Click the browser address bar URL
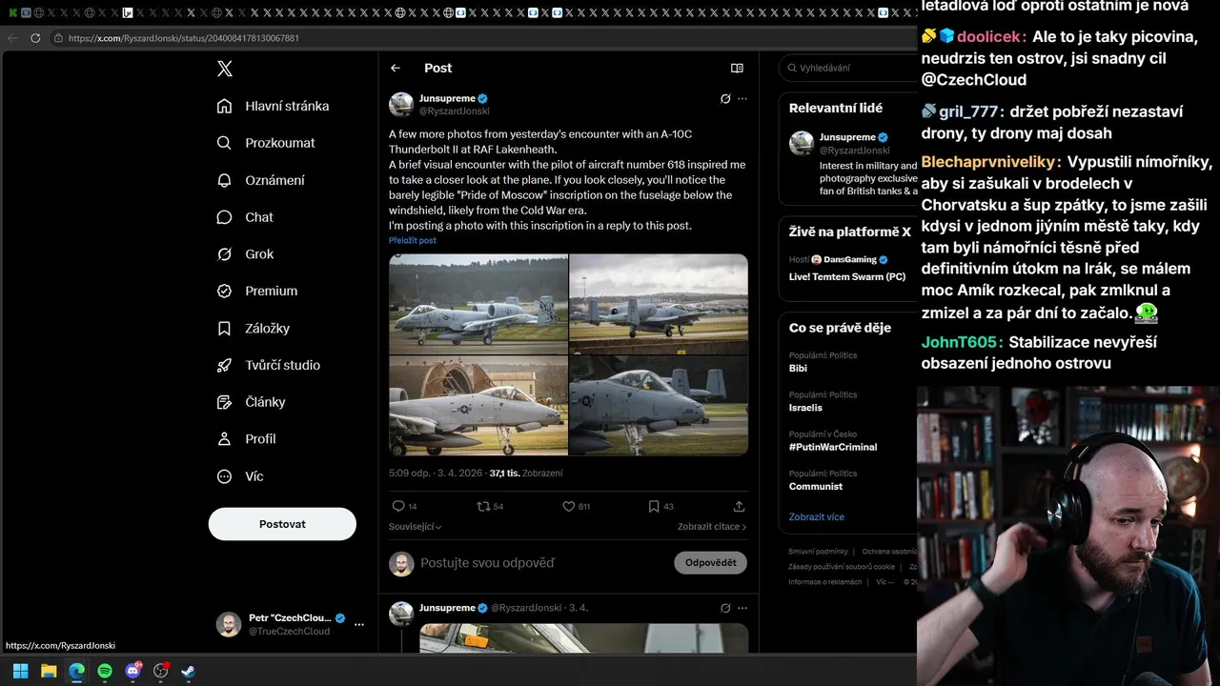 pos(183,38)
